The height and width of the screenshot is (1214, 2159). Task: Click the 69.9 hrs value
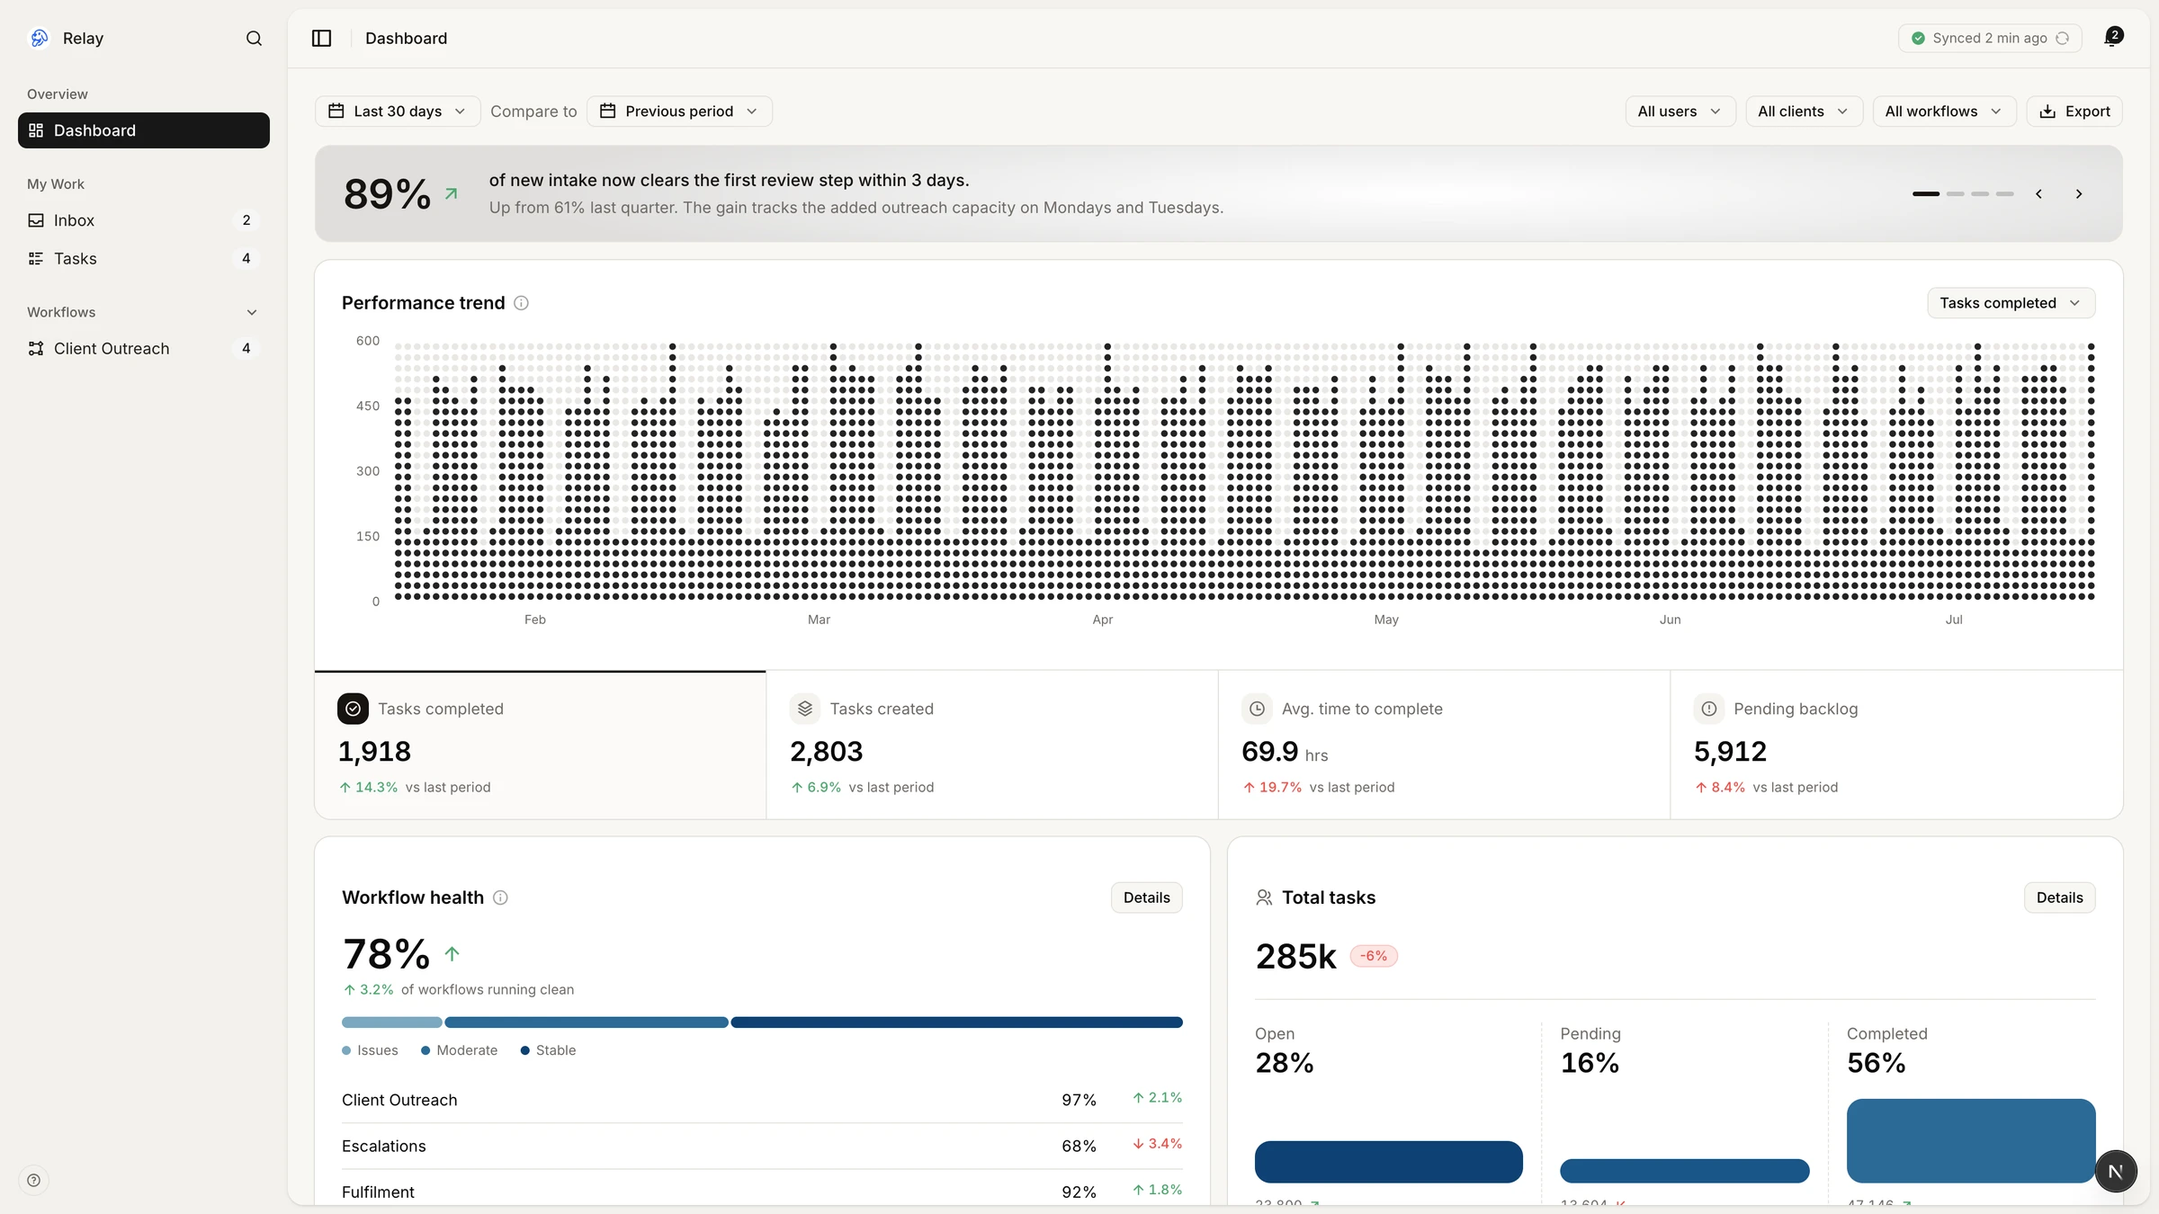[x=1285, y=752]
